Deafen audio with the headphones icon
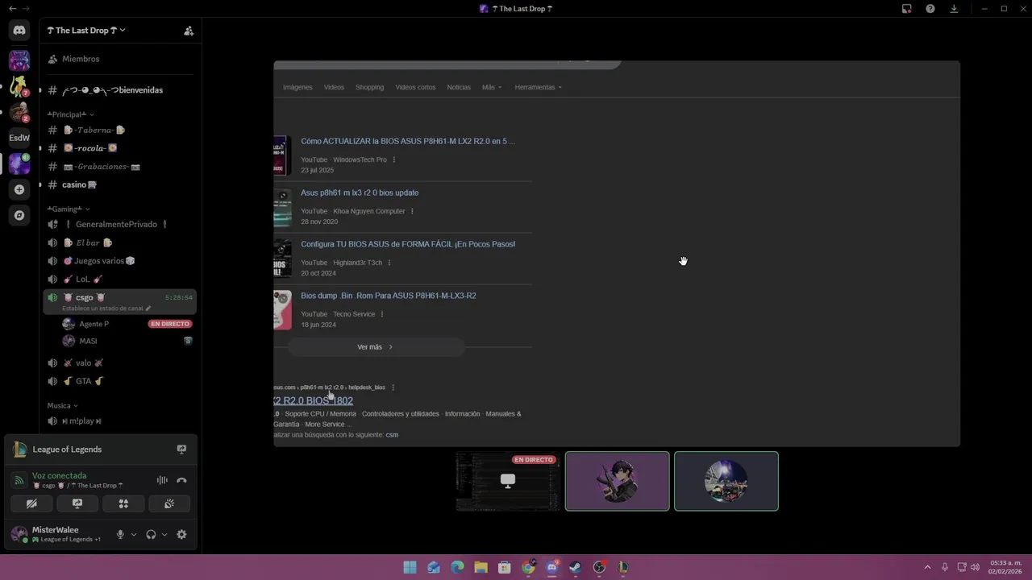The image size is (1032, 580). tap(151, 534)
